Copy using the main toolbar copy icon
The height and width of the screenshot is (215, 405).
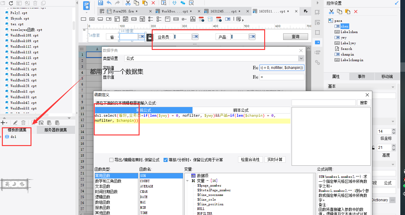136,3
